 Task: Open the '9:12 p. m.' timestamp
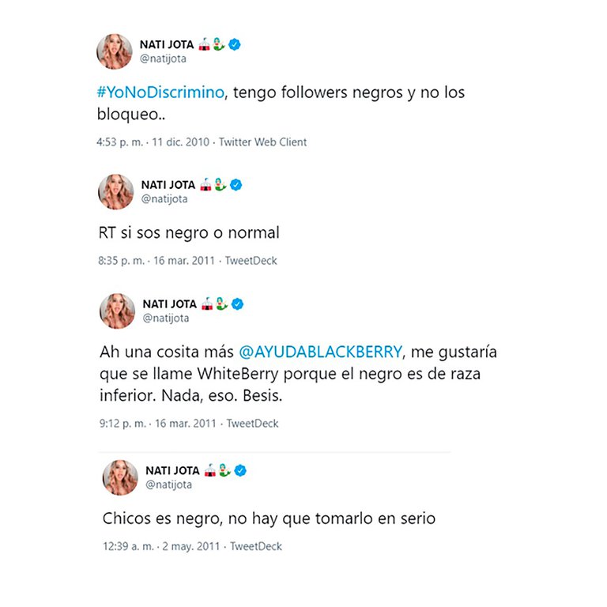pos(123,424)
